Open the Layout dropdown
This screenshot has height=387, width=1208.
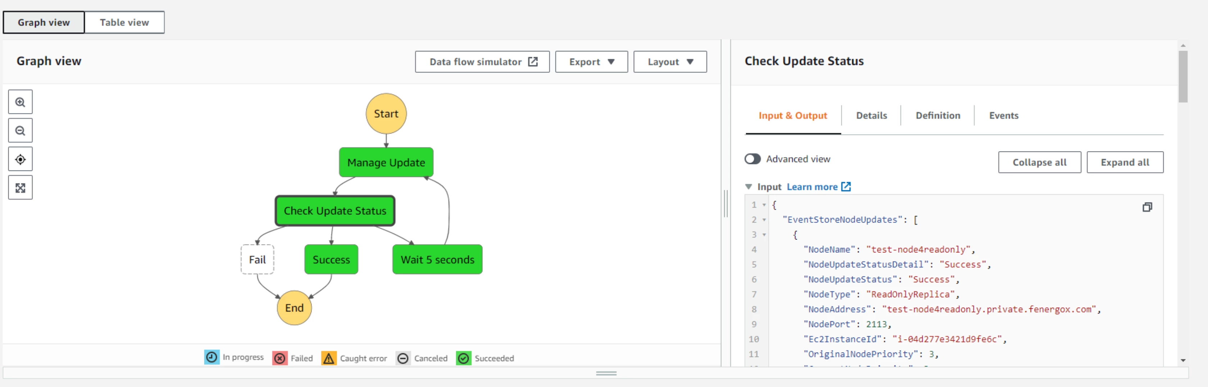click(x=670, y=62)
